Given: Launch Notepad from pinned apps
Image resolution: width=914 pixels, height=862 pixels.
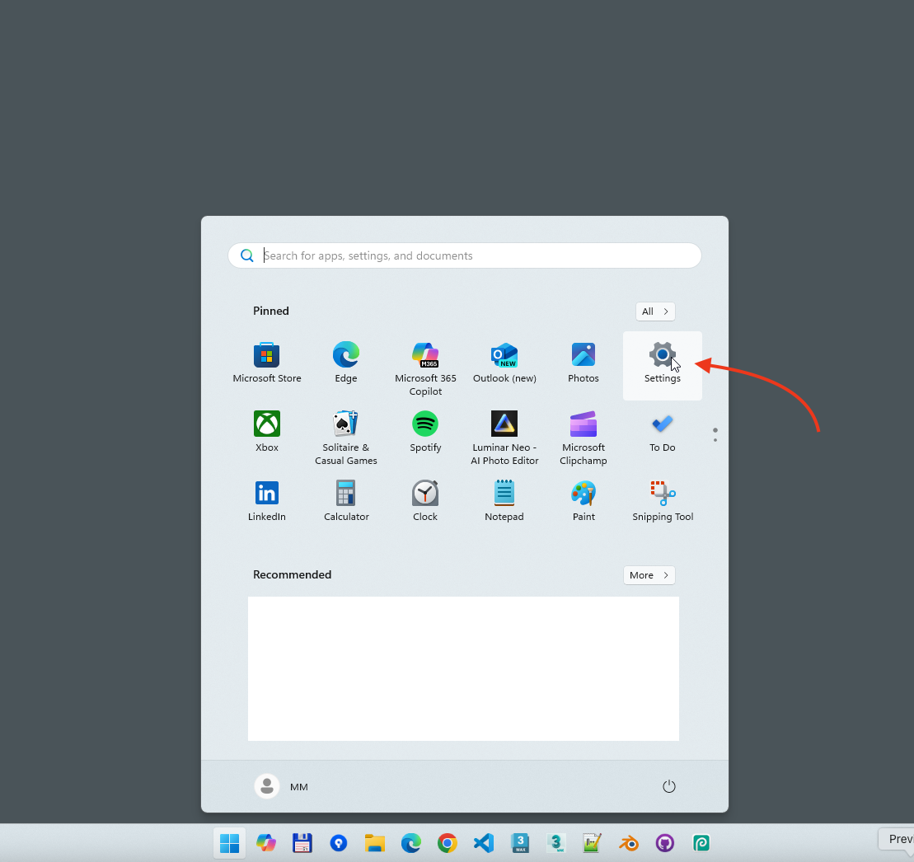Looking at the screenshot, I should click(504, 501).
